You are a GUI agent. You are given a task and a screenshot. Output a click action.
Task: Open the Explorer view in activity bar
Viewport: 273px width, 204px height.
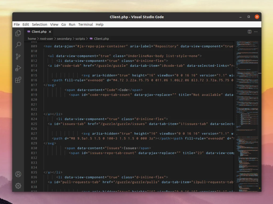coord(18,33)
